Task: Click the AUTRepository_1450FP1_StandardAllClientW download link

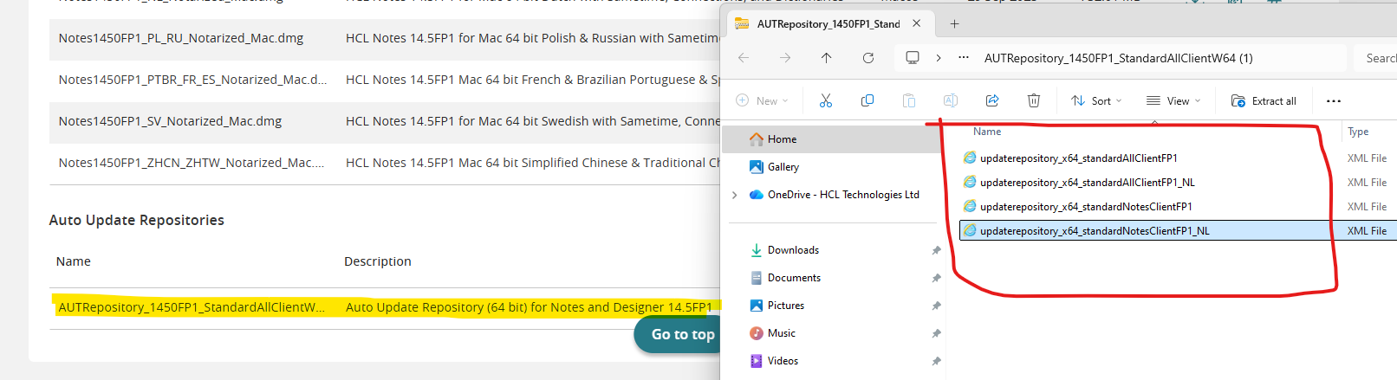Action: [191, 307]
